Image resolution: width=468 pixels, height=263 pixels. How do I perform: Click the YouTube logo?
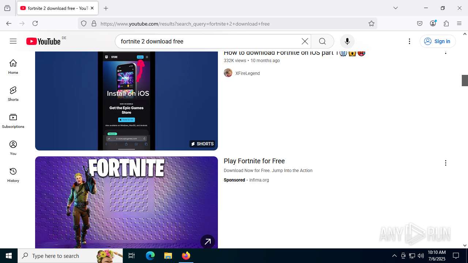click(x=43, y=41)
